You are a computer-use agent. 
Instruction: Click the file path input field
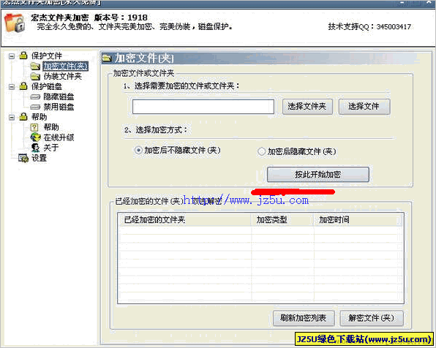[x=203, y=107]
